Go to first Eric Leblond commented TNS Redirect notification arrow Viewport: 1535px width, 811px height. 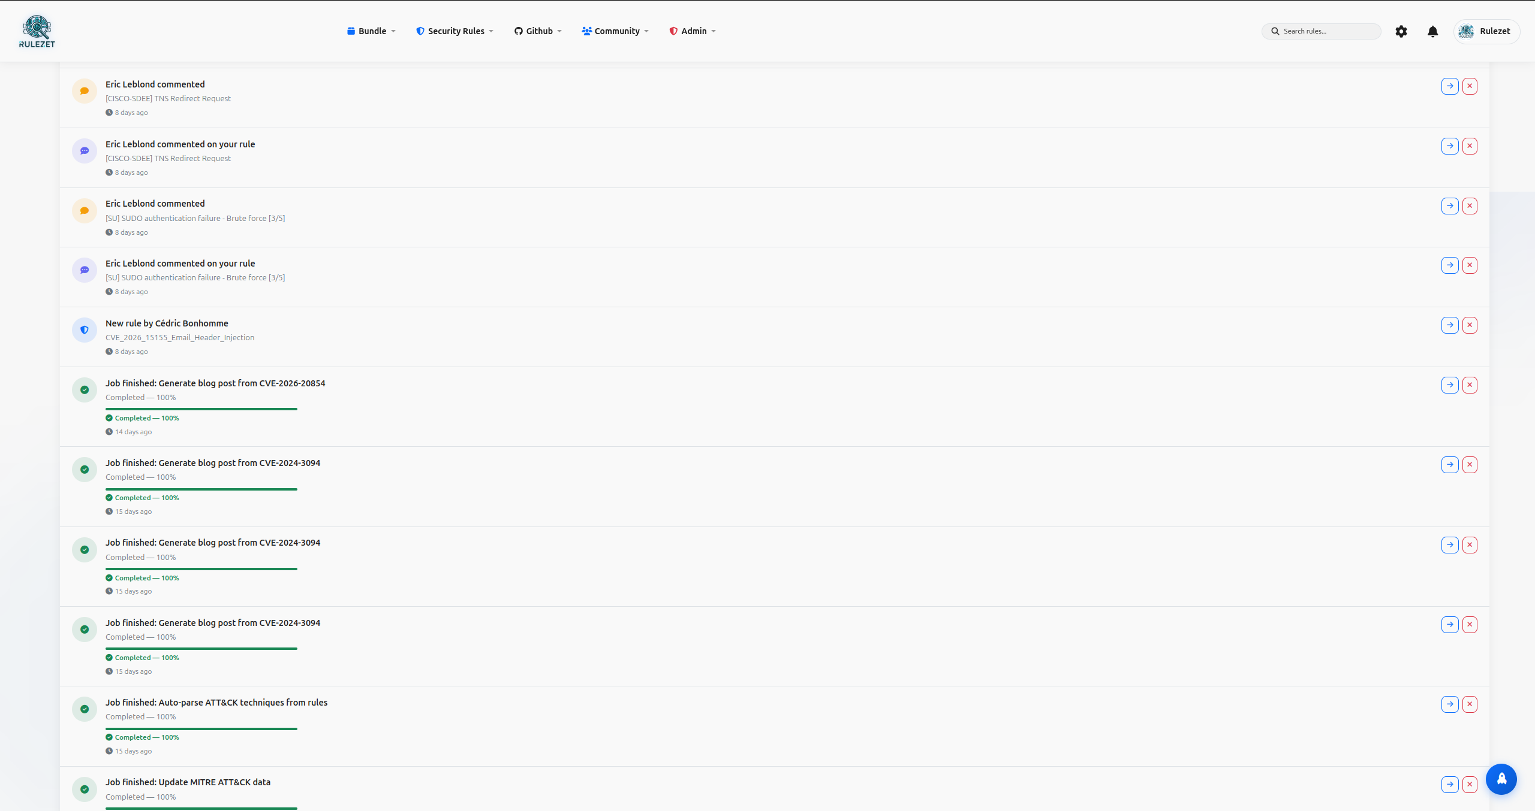point(1450,86)
